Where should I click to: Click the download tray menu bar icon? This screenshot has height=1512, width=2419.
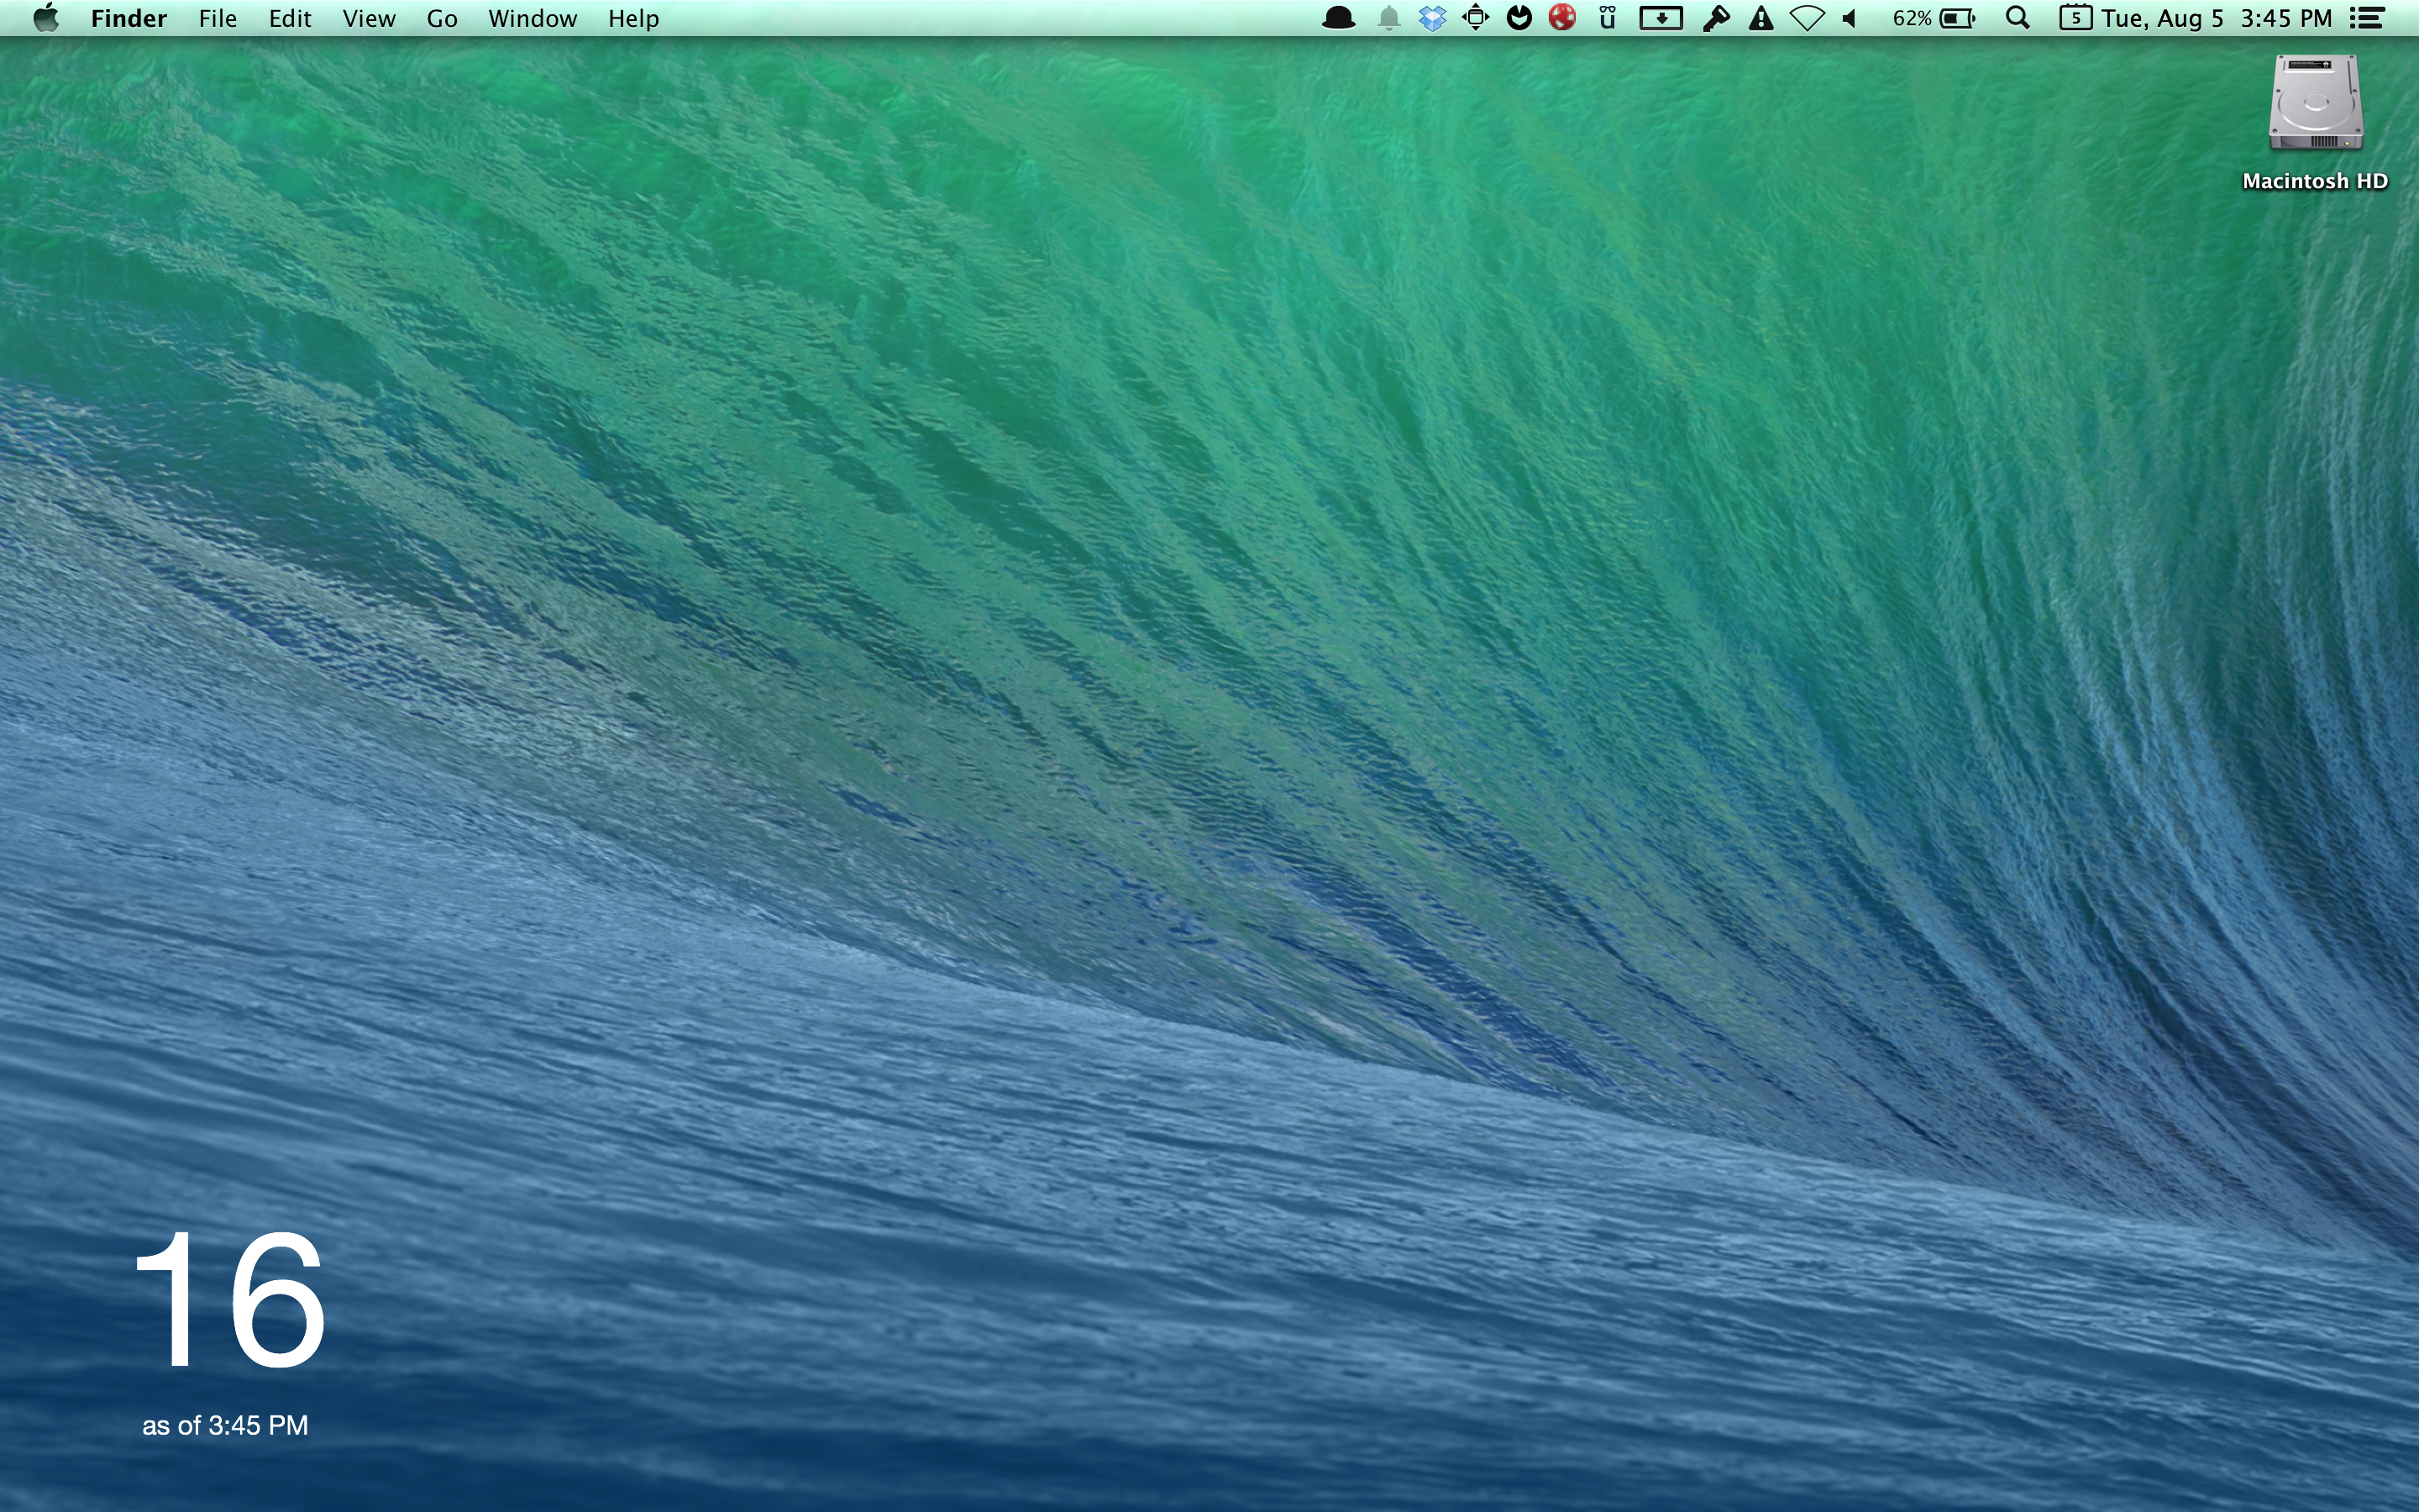point(1661,18)
